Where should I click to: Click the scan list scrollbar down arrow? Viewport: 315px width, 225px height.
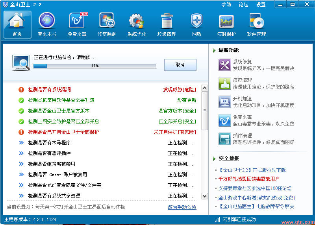click(205, 196)
